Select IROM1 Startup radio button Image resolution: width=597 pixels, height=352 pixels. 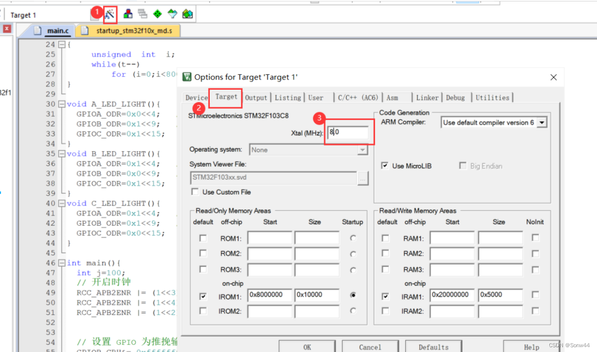(x=353, y=295)
